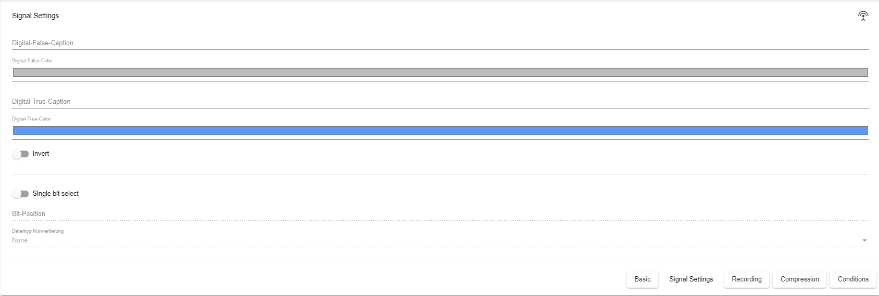Click the Single bit select label

tap(56, 194)
